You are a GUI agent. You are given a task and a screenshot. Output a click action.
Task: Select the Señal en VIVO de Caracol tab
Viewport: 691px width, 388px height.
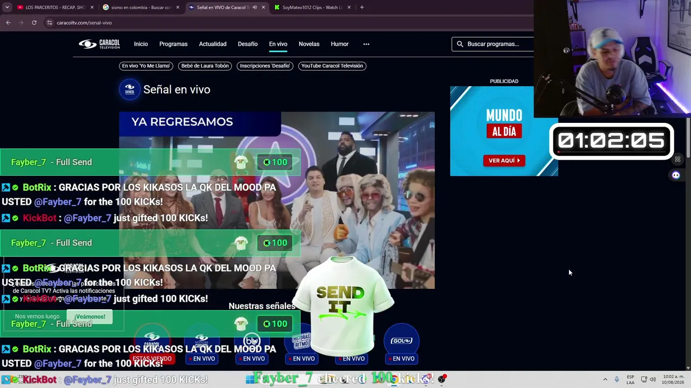coord(222,8)
